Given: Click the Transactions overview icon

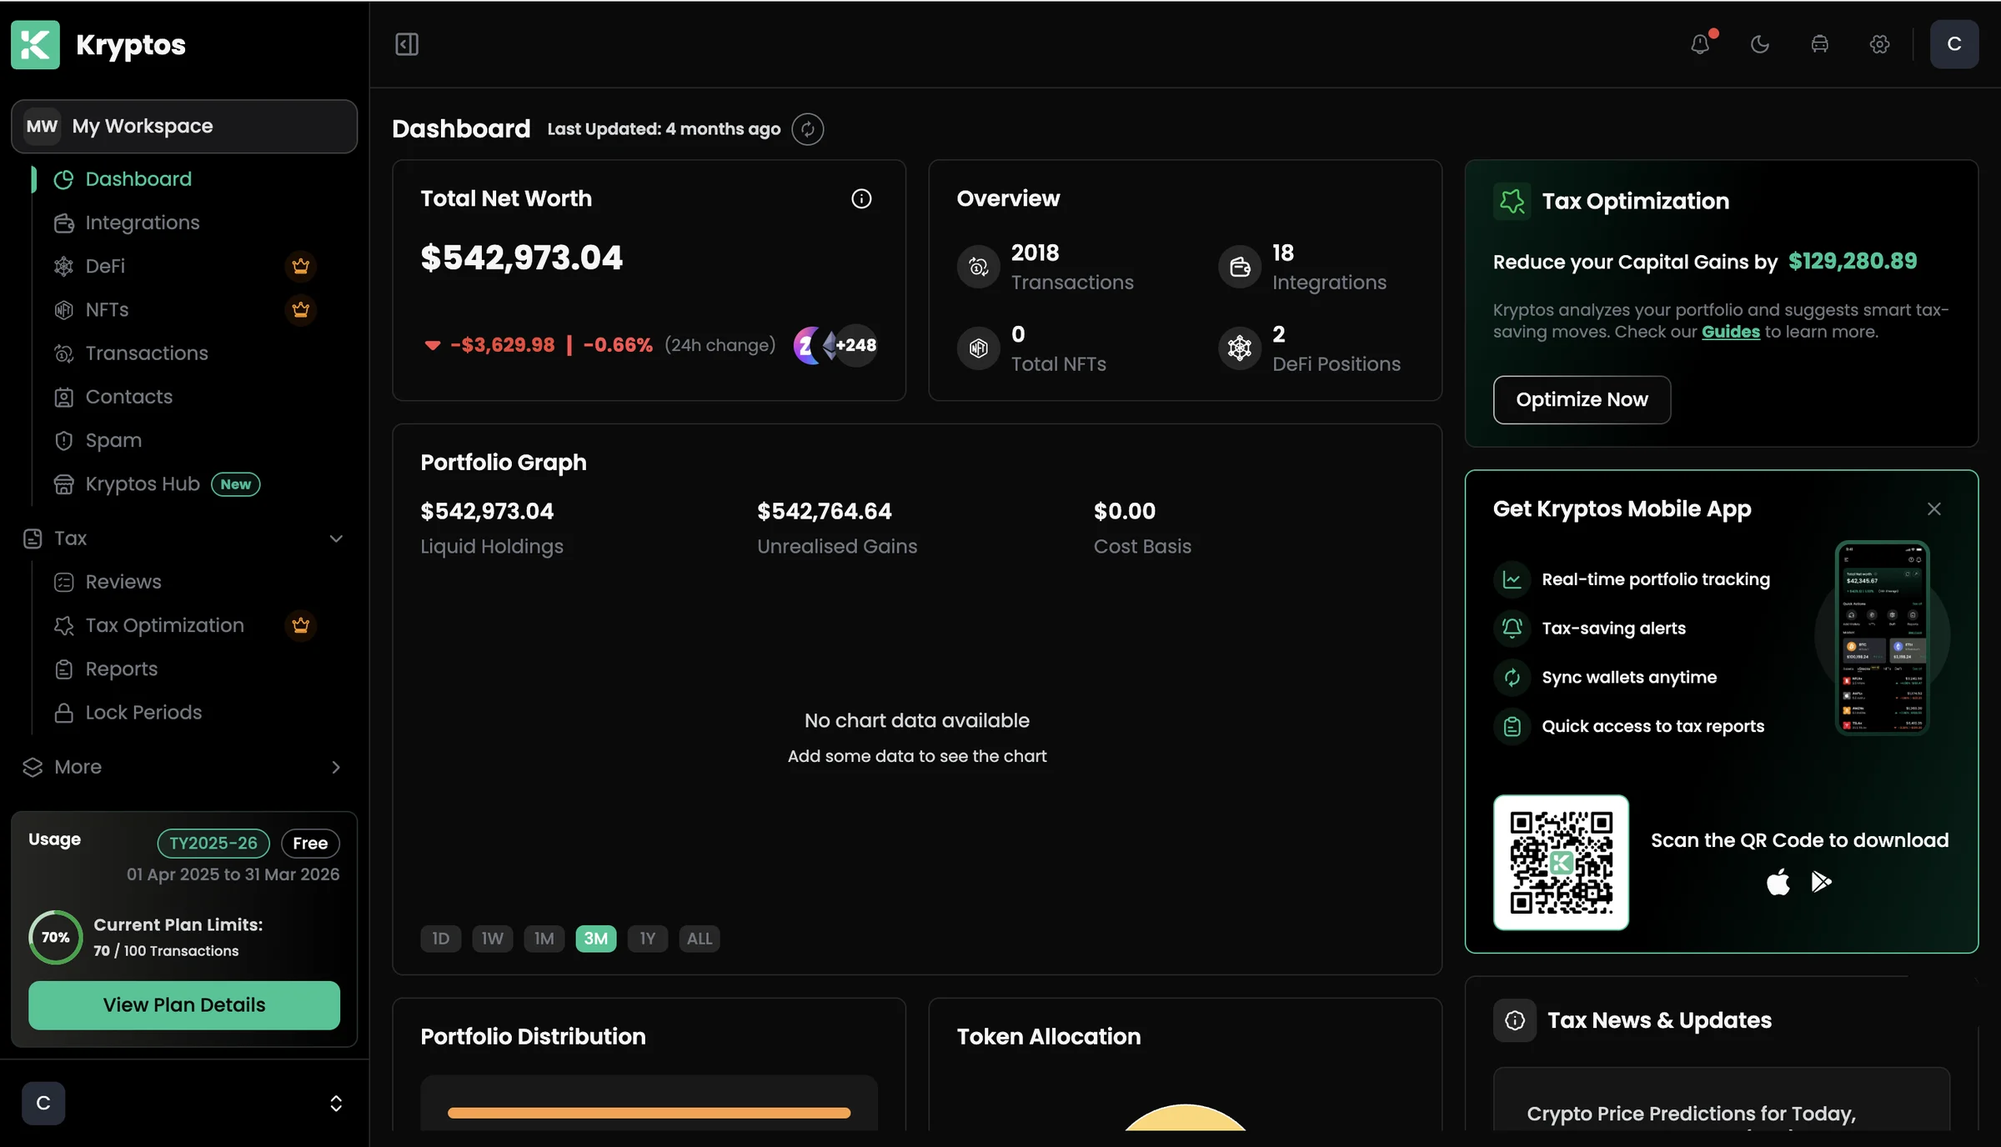Looking at the screenshot, I should 978,267.
